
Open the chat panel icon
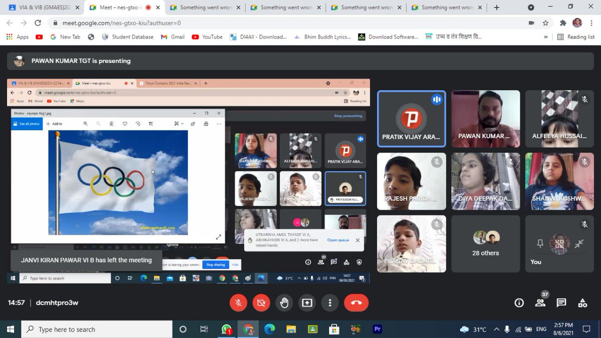(x=561, y=302)
